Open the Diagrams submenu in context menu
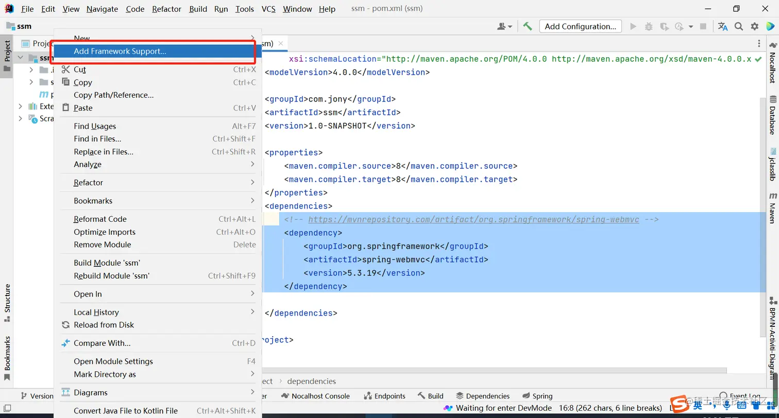The image size is (779, 418). [158, 392]
